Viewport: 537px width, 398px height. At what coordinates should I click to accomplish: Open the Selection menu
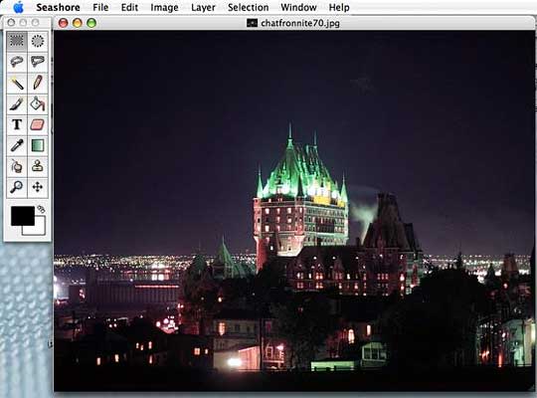(249, 7)
